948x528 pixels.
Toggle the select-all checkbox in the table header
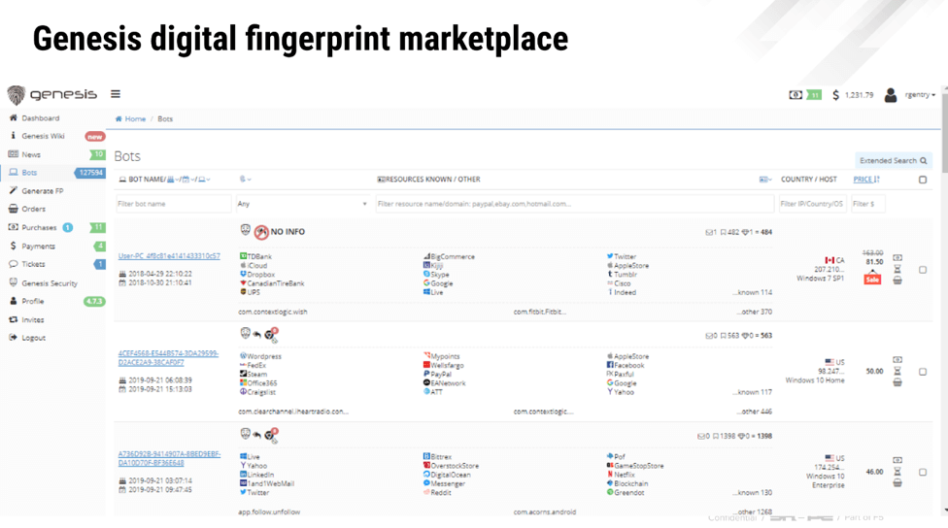click(x=923, y=180)
